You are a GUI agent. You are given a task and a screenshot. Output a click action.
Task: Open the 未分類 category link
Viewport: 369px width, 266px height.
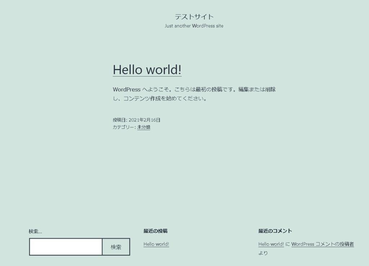tap(144, 127)
